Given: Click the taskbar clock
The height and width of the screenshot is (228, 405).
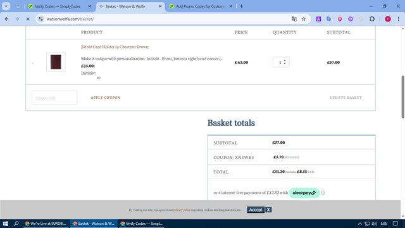Looking at the screenshot, I should [x=383, y=224].
